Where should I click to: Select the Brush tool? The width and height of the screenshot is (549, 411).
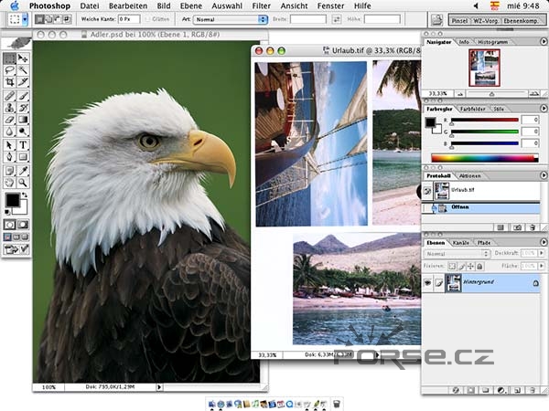(23, 95)
